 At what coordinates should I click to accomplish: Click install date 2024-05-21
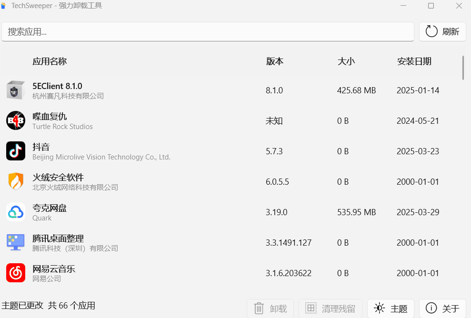(418, 121)
